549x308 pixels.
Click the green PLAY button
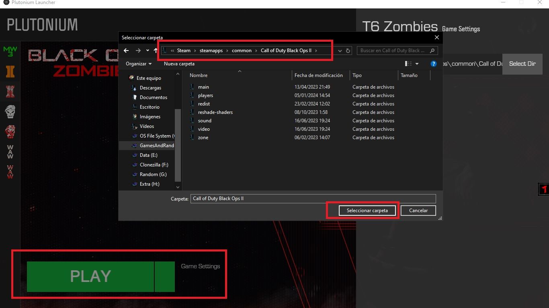pyautogui.click(x=90, y=277)
